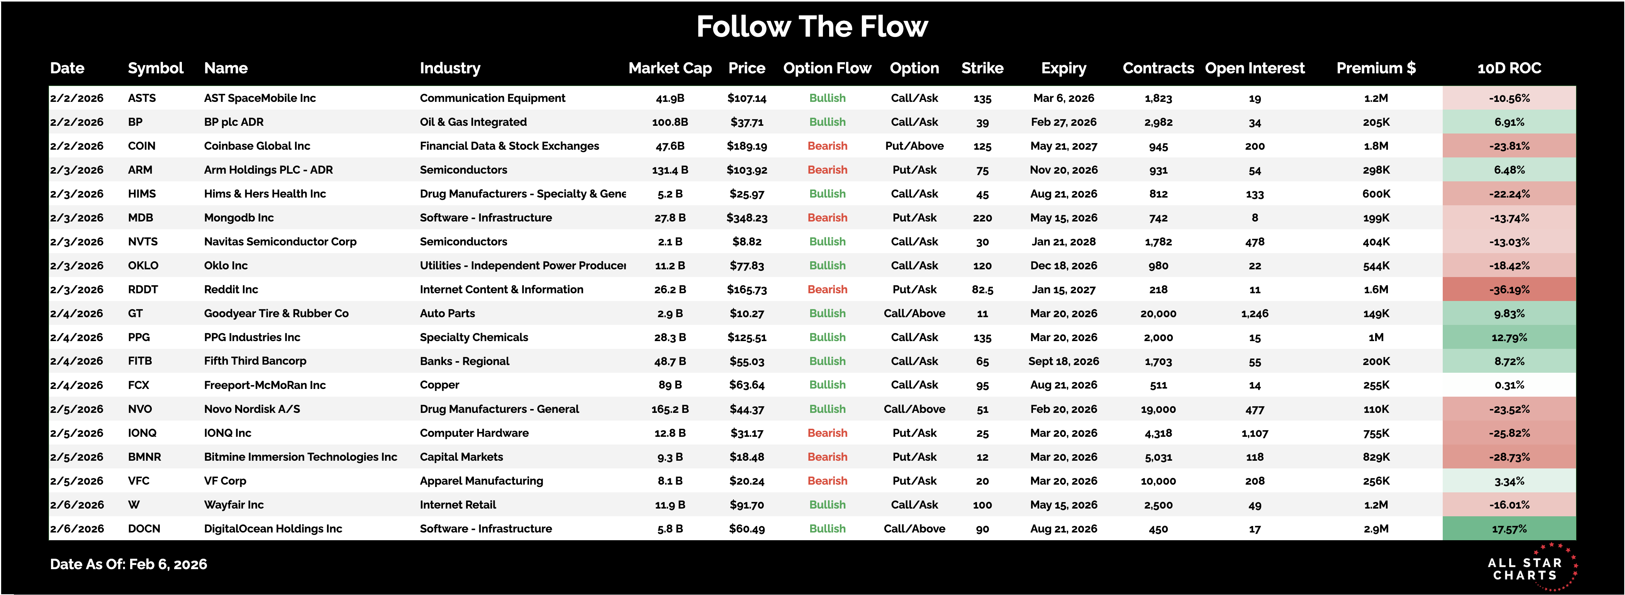
Task: Select the green 12.79% ROC cell
Action: pos(1508,338)
